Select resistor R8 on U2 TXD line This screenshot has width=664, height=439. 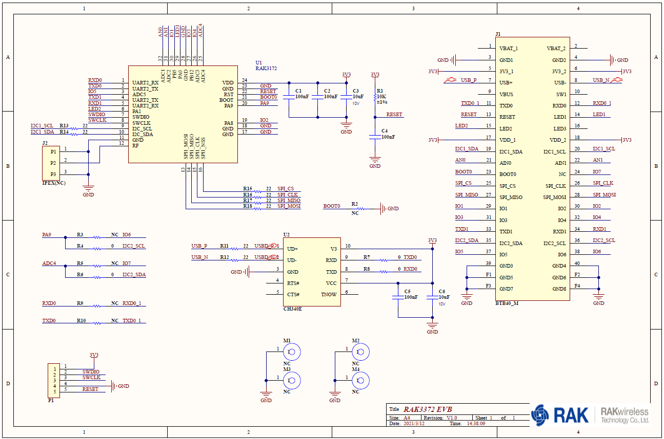384,272
